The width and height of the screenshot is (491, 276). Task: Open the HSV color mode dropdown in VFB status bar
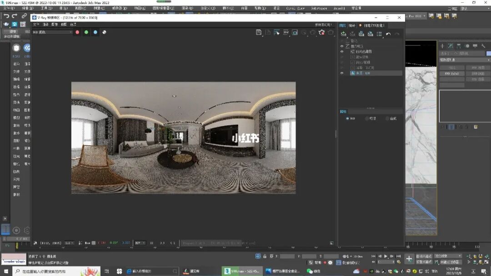[140, 243]
